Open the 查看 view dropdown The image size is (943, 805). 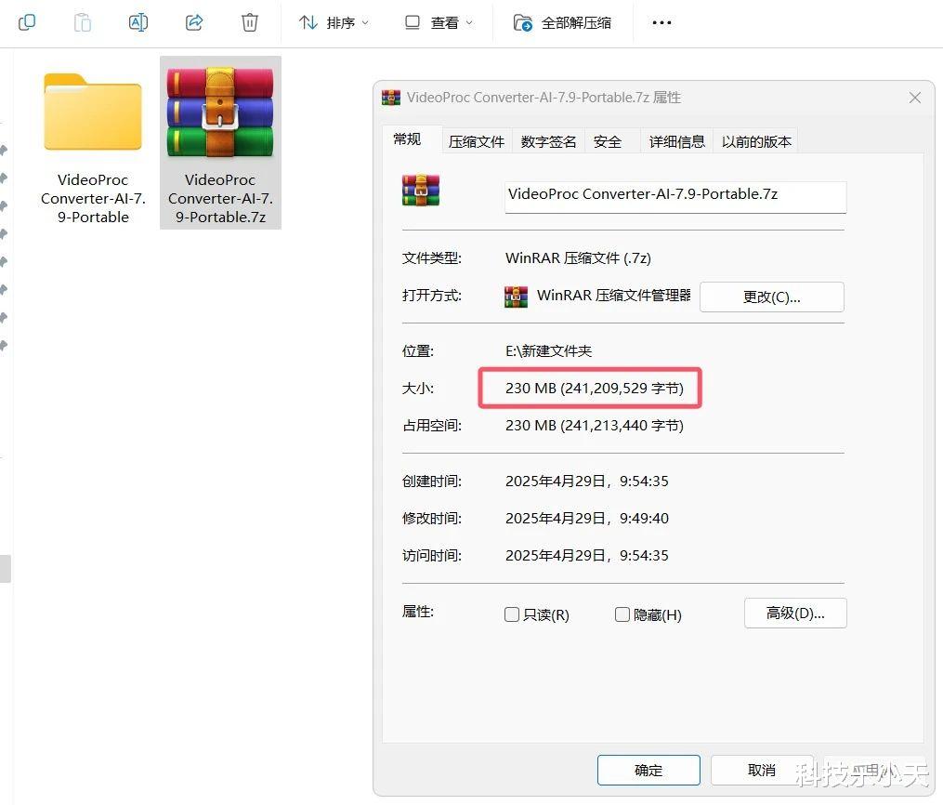pyautogui.click(x=439, y=23)
